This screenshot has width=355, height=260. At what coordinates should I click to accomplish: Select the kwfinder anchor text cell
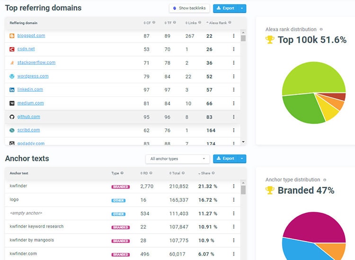point(18,186)
